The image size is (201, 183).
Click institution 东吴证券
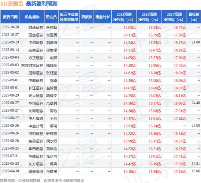point(36,141)
